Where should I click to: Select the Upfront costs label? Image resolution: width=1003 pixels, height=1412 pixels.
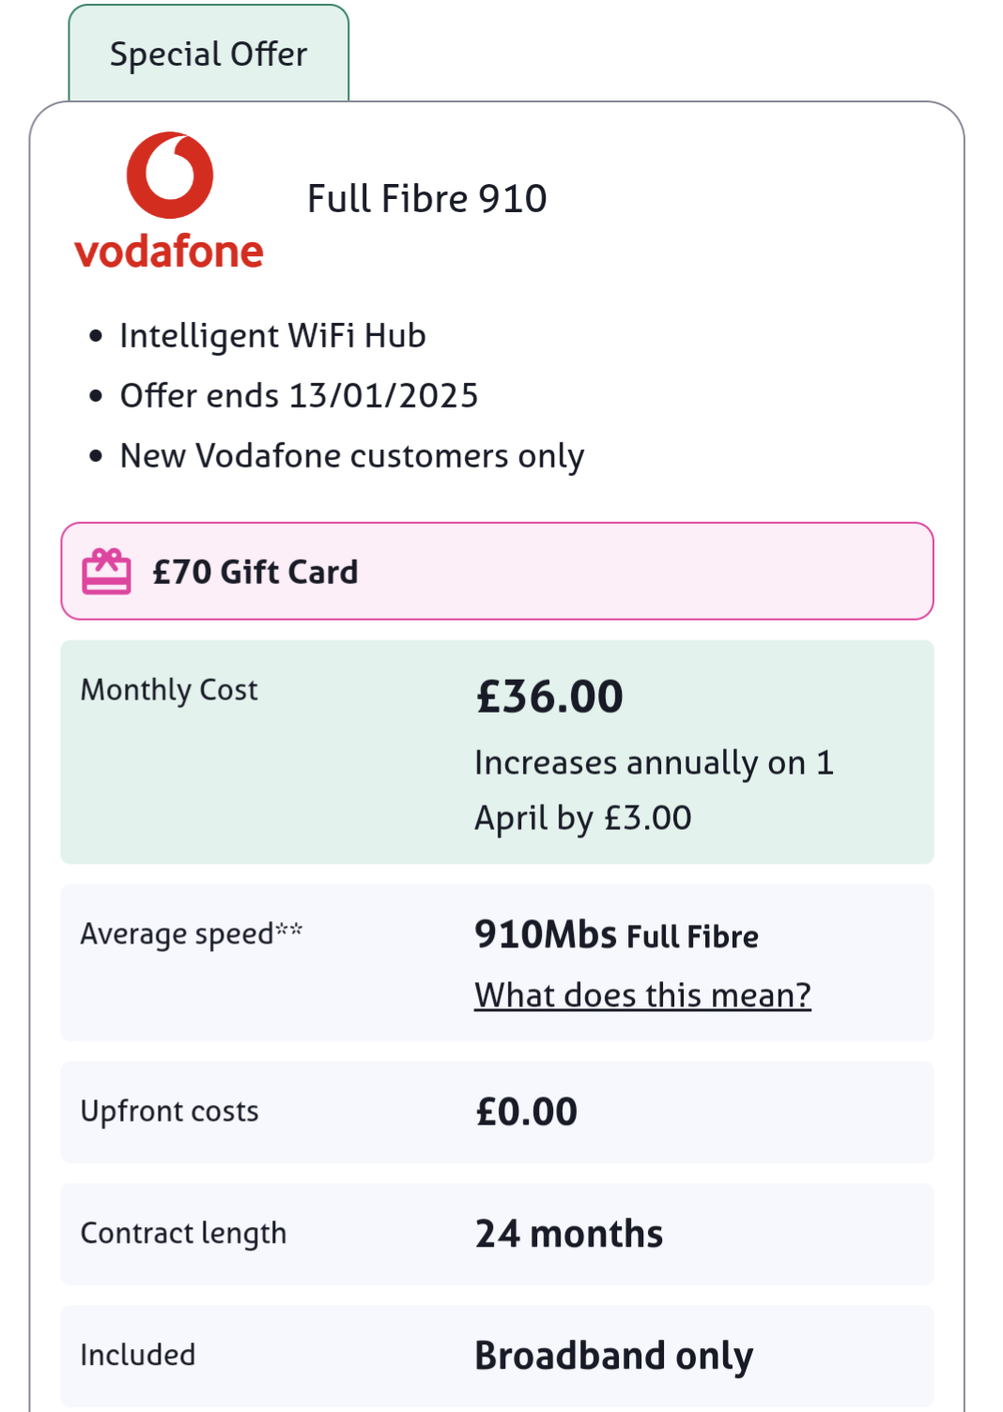[x=169, y=1112]
